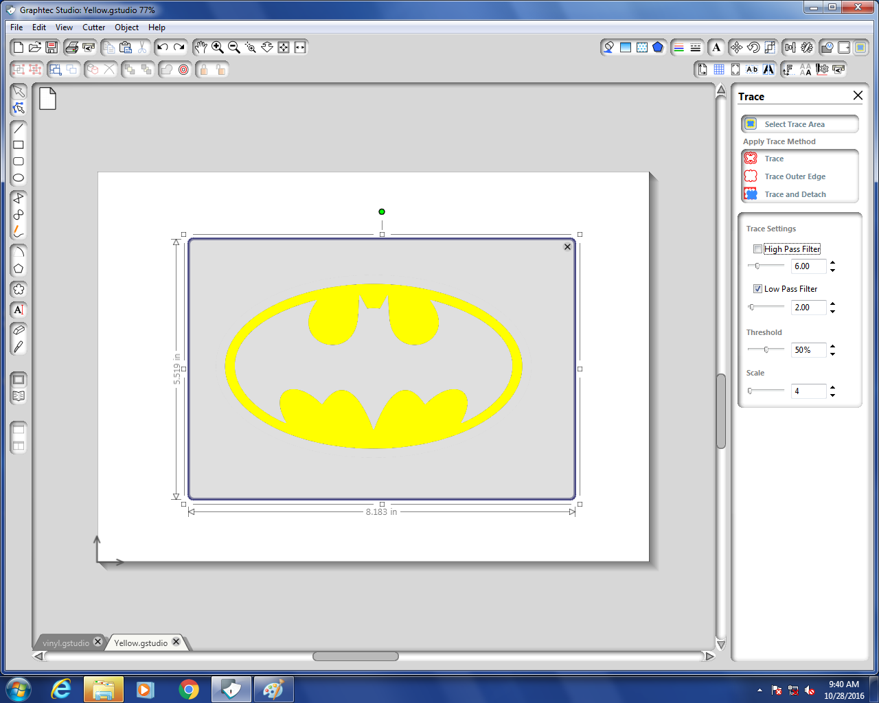Screen dimensions: 879x703
Task: Open the File menu
Action: click(x=16, y=27)
